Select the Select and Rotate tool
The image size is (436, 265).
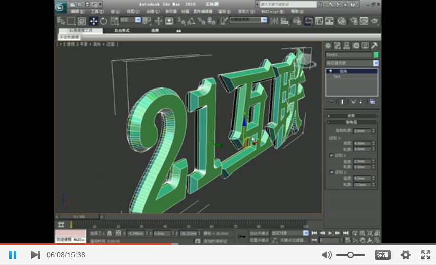tap(104, 21)
